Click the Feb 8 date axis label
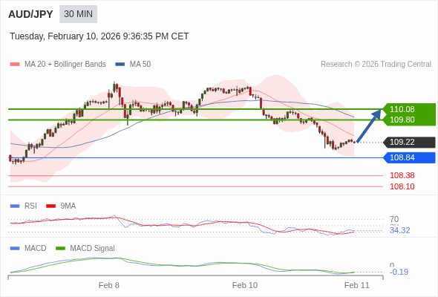 click(x=109, y=285)
